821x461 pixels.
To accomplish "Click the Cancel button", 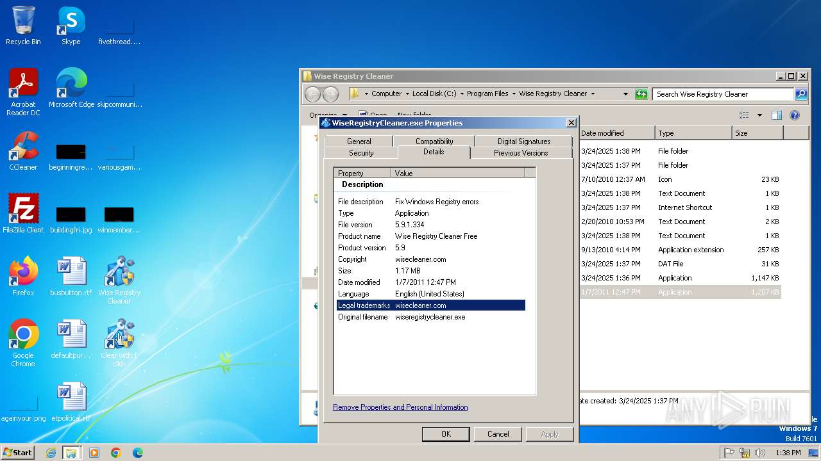I will pos(498,433).
